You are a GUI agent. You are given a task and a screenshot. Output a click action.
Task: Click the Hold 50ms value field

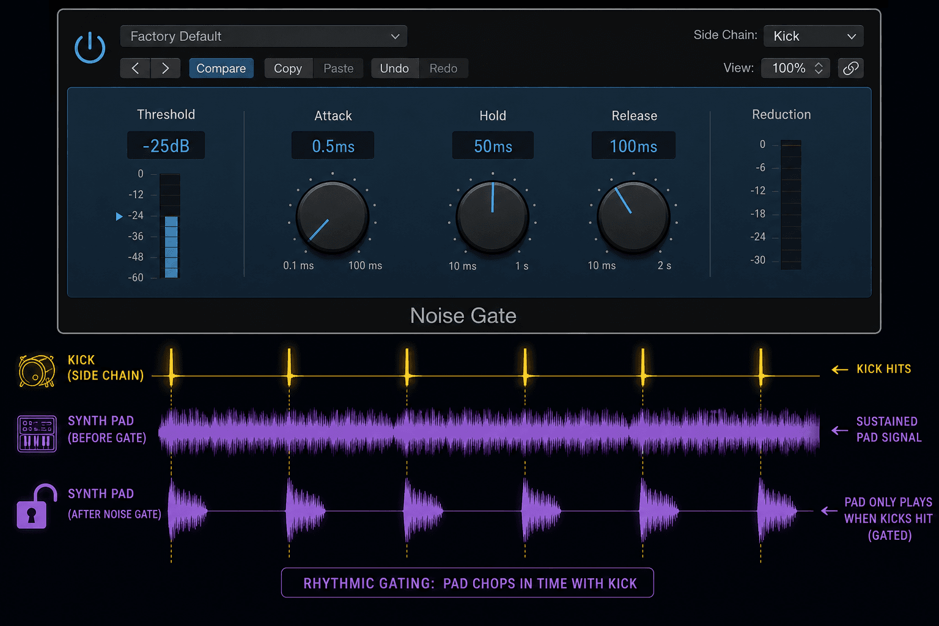493,145
